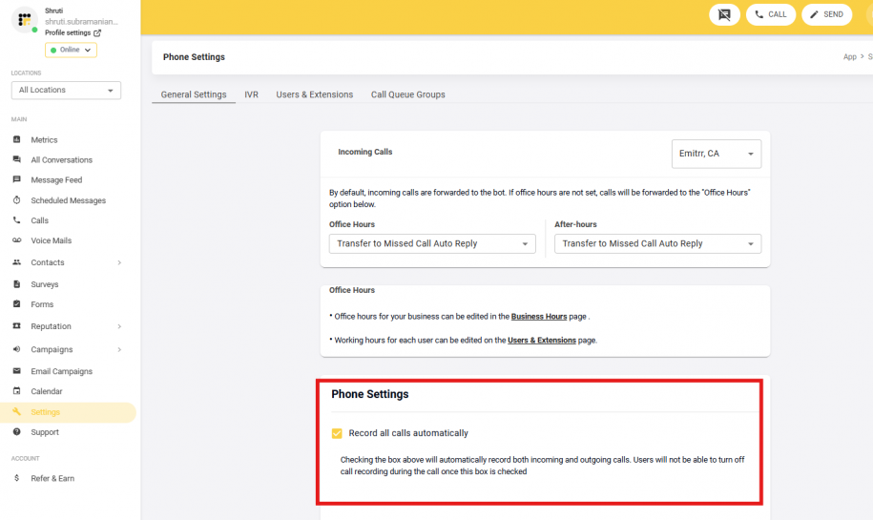
Task: Uncheck Record all calls automatically
Action: [x=337, y=433]
